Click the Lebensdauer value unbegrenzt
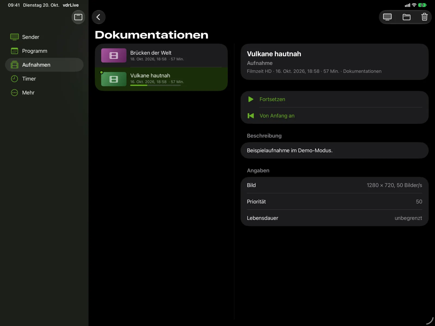Screen dimensions: 435x326 (408, 218)
